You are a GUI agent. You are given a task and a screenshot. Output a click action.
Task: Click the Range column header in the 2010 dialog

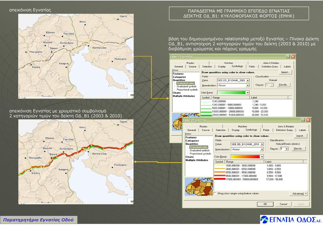coord(244,162)
